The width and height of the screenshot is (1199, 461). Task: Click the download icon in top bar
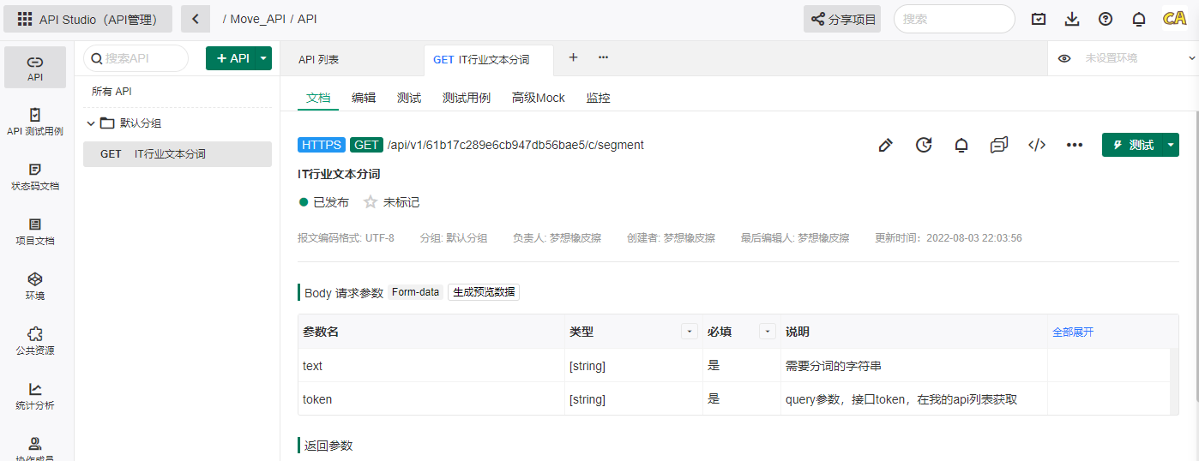[x=1072, y=19]
